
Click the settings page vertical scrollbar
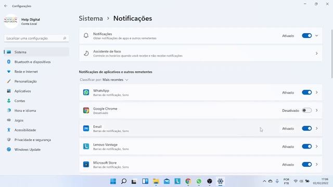[x=332, y=54]
